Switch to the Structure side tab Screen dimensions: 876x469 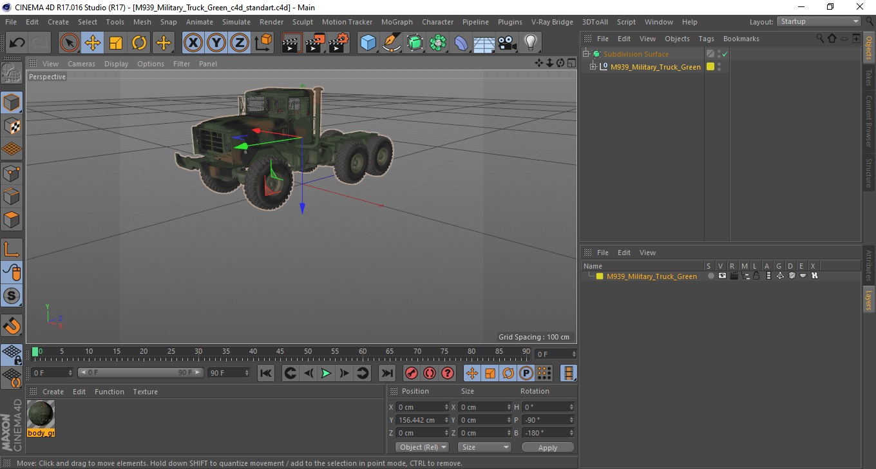click(x=868, y=173)
